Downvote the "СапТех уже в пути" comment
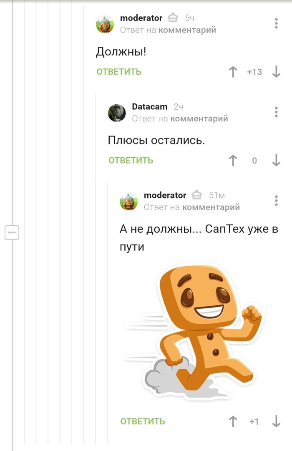 276,422
